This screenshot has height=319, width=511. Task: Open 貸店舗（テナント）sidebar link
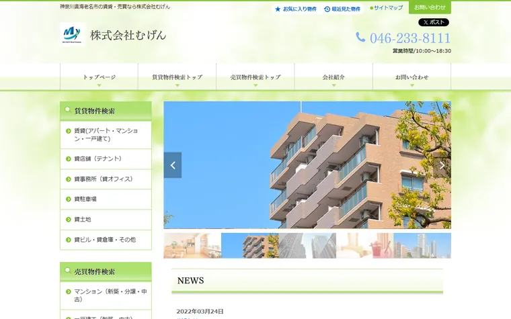pyautogui.click(x=106, y=159)
